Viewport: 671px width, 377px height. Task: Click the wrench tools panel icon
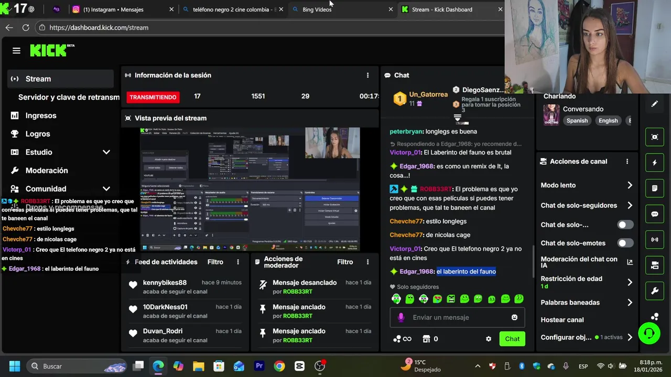654,291
